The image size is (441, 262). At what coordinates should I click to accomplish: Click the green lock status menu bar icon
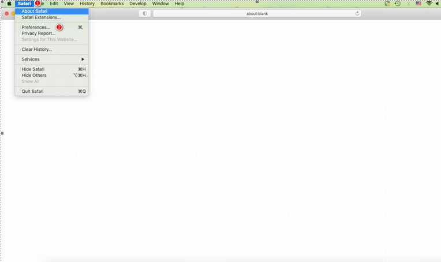387,3
